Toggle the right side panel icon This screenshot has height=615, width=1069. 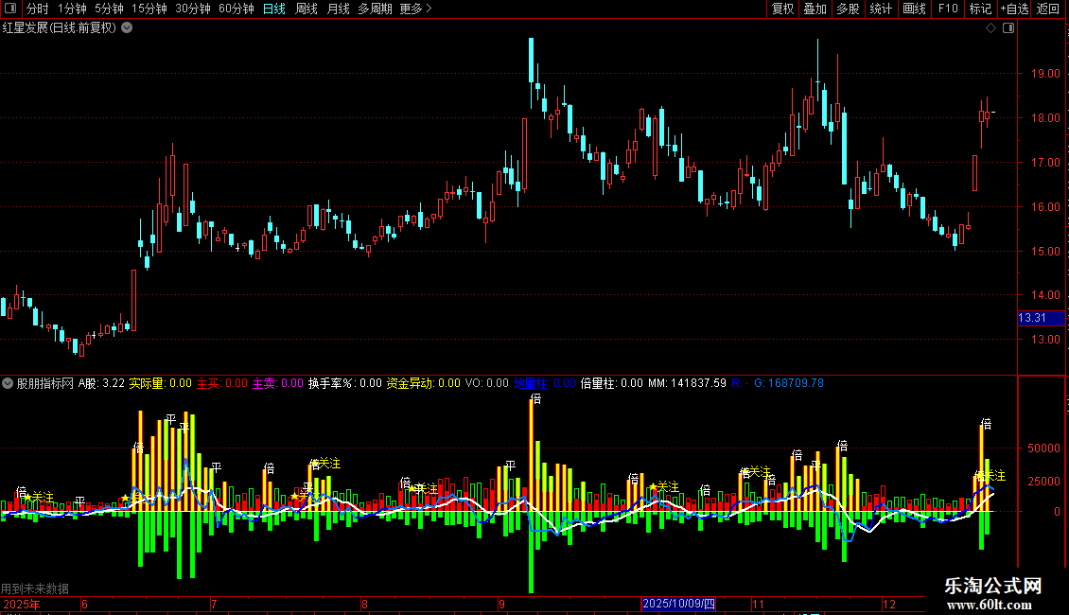pos(1008,28)
